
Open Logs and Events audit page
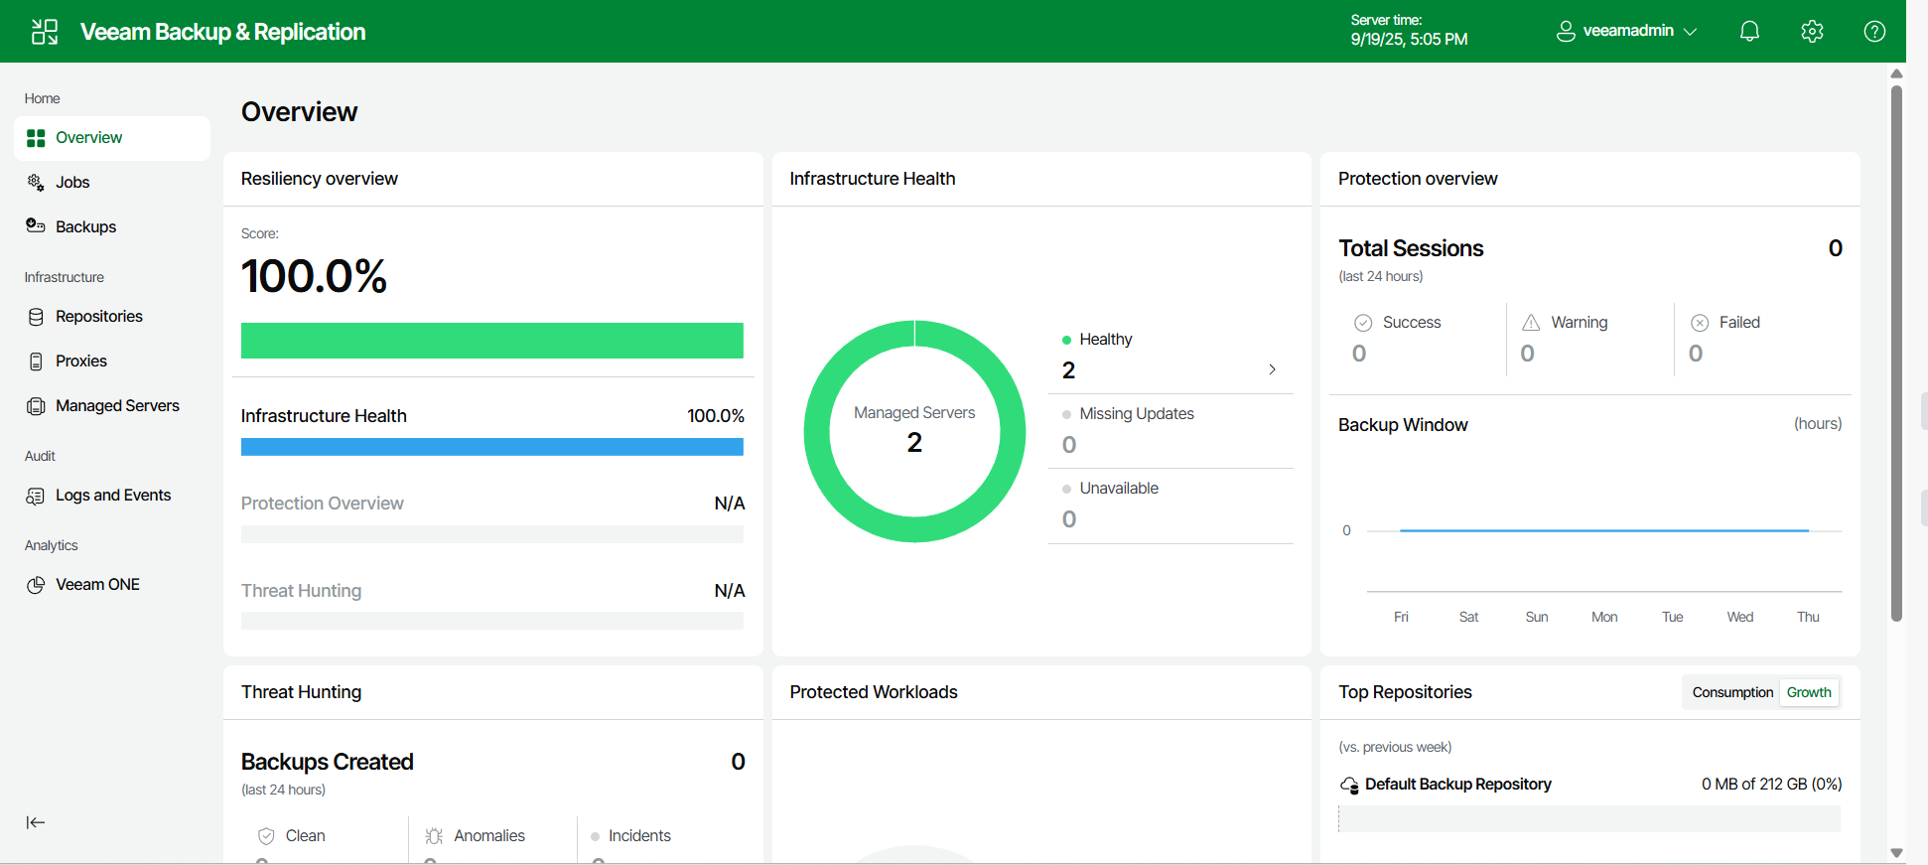(113, 496)
